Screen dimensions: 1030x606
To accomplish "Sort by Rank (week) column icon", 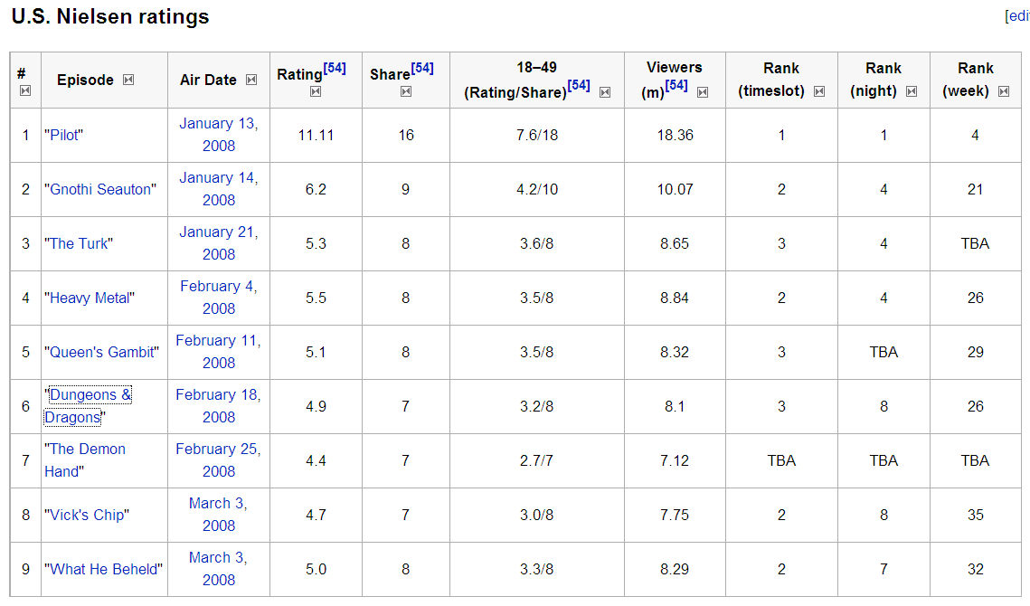I will 1004,91.
